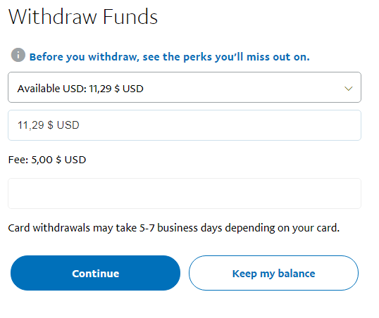Toggle the dropdown's down-arrow icon
Screen dimensions: 379x318
coord(348,89)
